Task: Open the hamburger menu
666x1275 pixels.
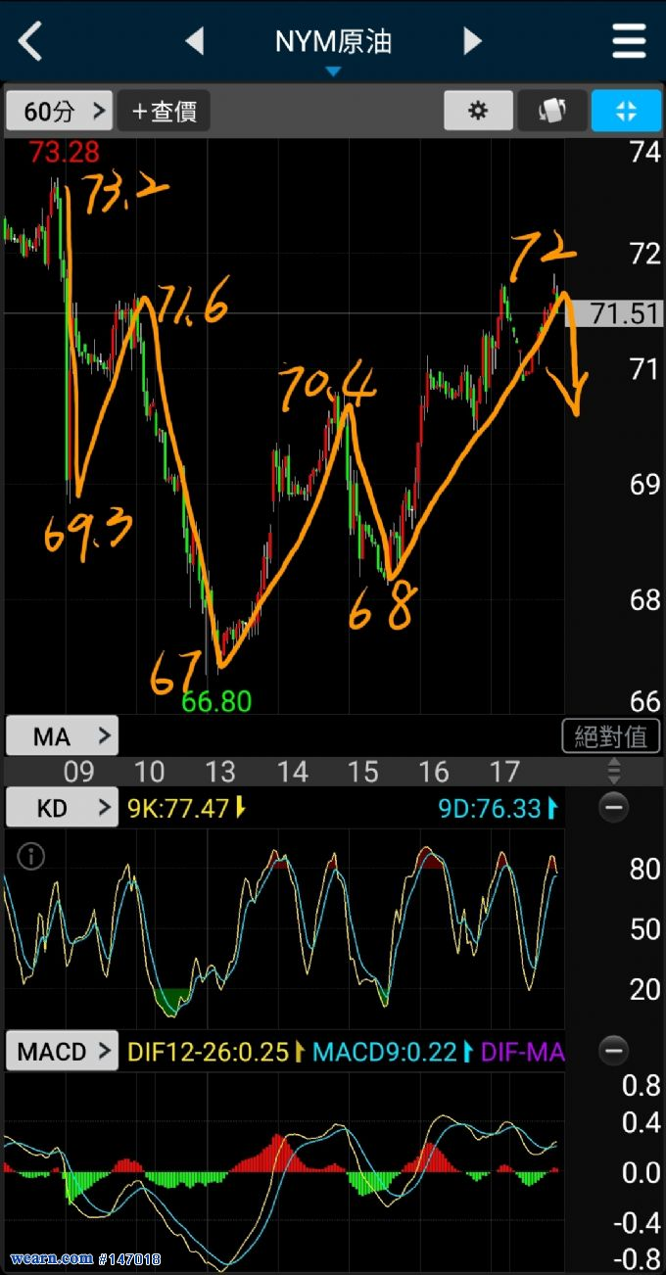Action: coord(629,41)
